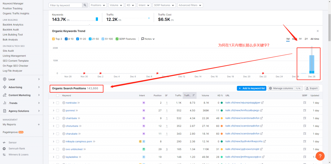Open the Sensor icon link
This screenshot has height=164, width=331.
point(4,142)
